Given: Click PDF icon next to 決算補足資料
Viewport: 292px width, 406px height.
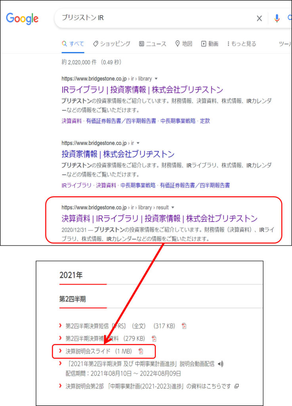Looking at the screenshot, I should point(154,339).
